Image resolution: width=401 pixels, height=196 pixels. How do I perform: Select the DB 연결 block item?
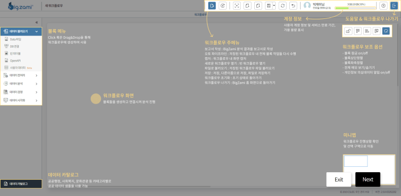21,46
